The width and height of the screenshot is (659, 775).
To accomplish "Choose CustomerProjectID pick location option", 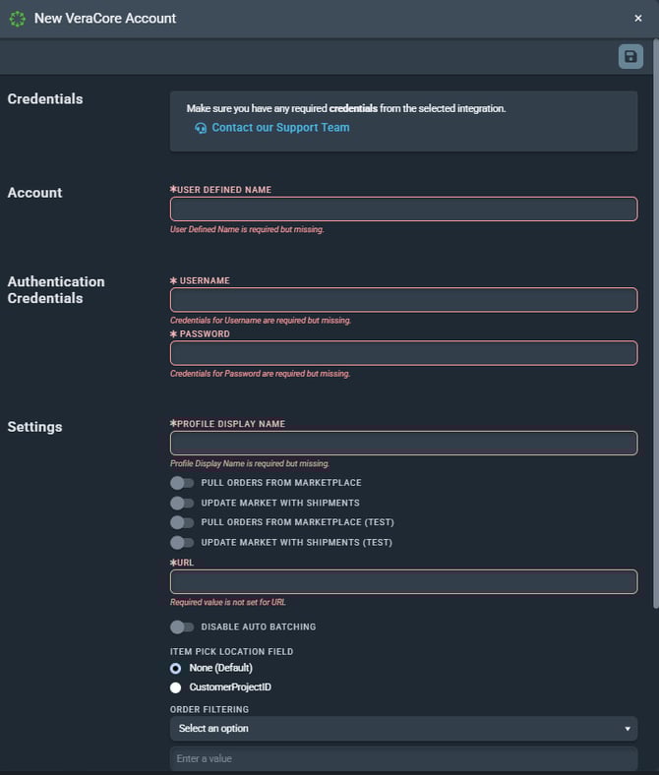I will tap(176, 687).
